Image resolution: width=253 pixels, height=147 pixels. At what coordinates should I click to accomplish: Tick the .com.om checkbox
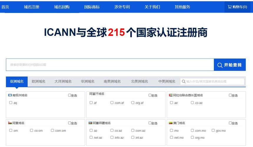click(x=52, y=131)
